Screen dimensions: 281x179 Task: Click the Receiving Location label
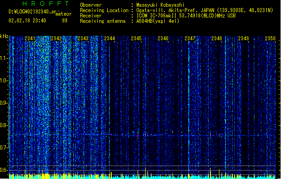pos(104,10)
